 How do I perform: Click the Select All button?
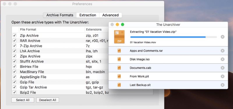(x=23, y=100)
